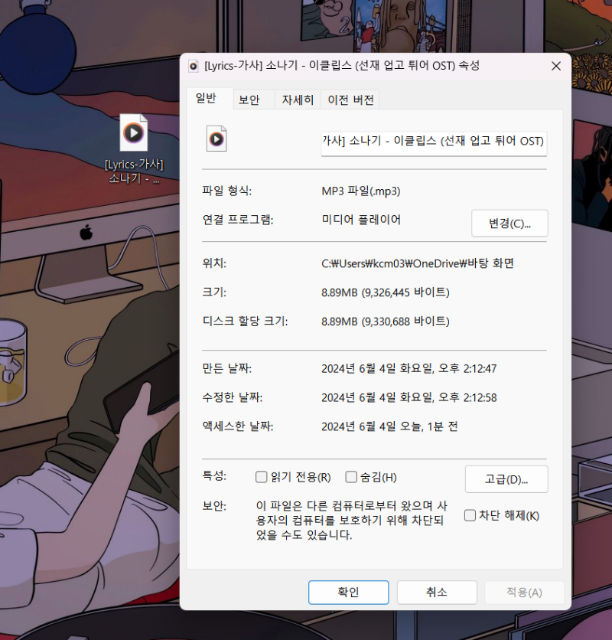The image size is (612, 640).
Task: Click the 디스크 할당 크기 label
Action: coord(246,322)
